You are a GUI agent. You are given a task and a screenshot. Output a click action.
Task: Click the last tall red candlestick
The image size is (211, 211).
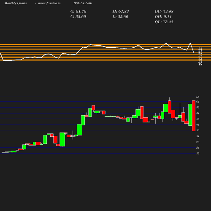(194, 116)
